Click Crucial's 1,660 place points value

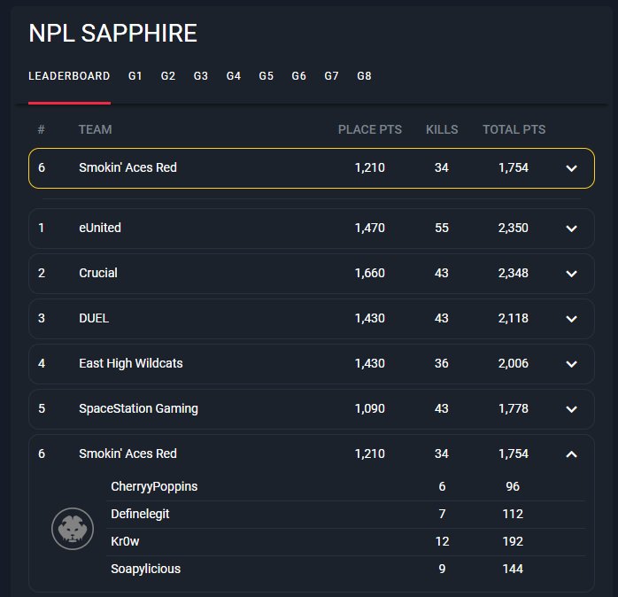click(370, 273)
